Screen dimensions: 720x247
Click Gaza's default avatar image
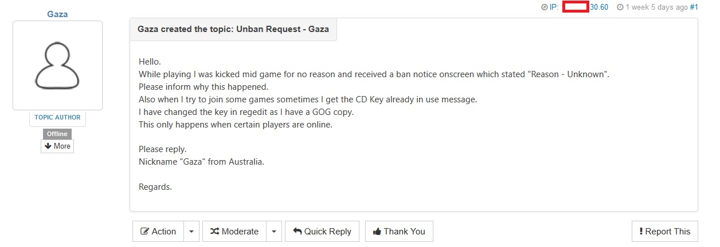point(57,65)
